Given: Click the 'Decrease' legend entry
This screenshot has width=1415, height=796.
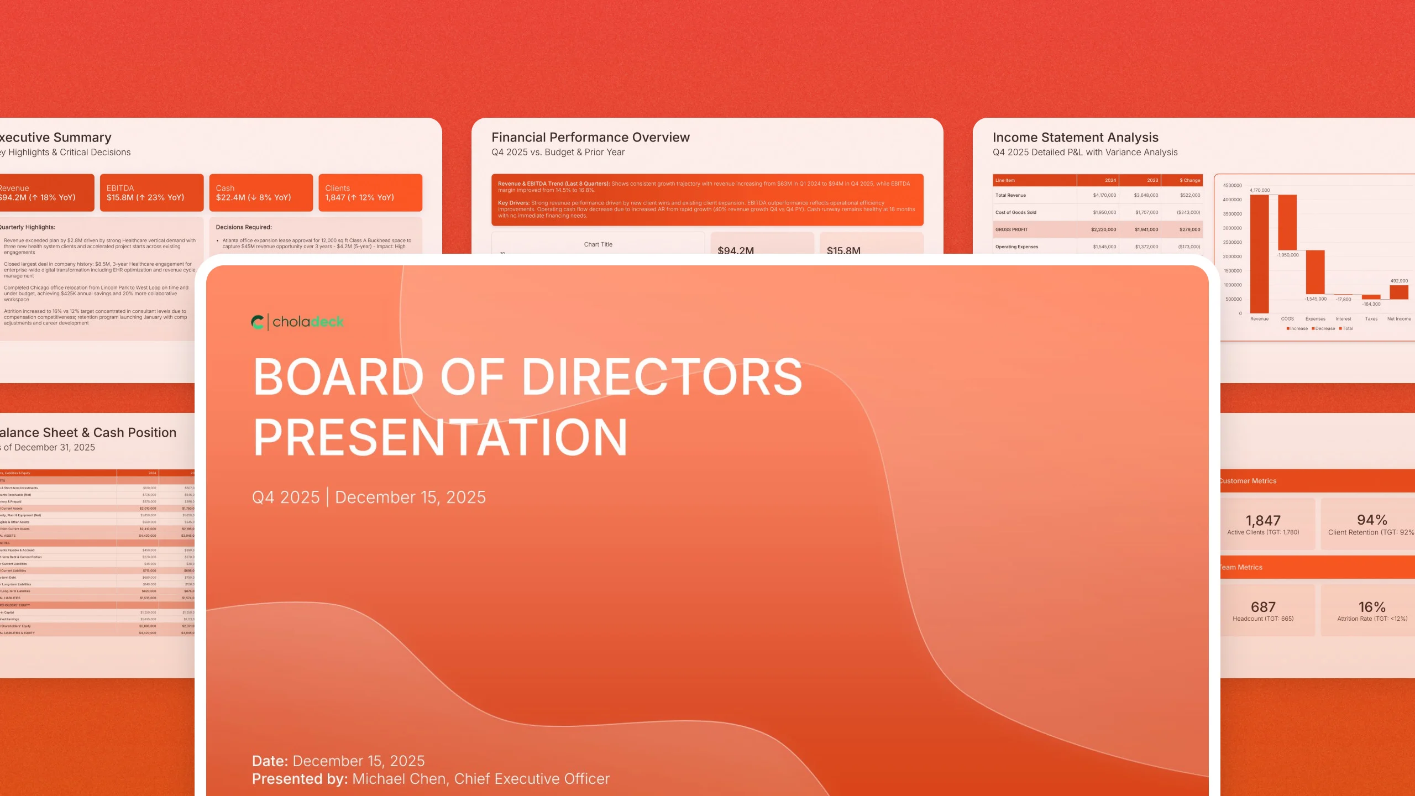Looking at the screenshot, I should click(x=1323, y=329).
